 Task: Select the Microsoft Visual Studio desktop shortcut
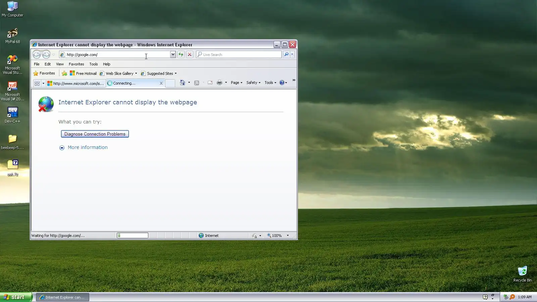(x=12, y=65)
